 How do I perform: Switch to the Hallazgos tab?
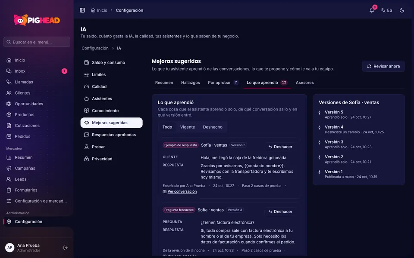190,83
